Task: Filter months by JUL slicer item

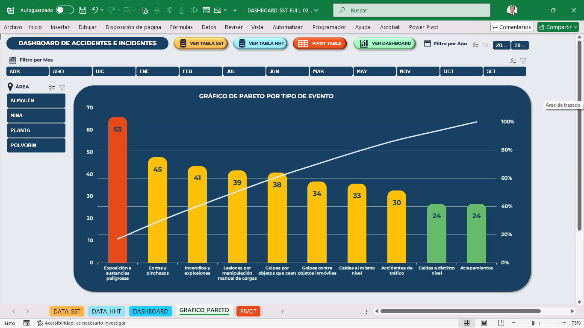Action: tap(244, 71)
